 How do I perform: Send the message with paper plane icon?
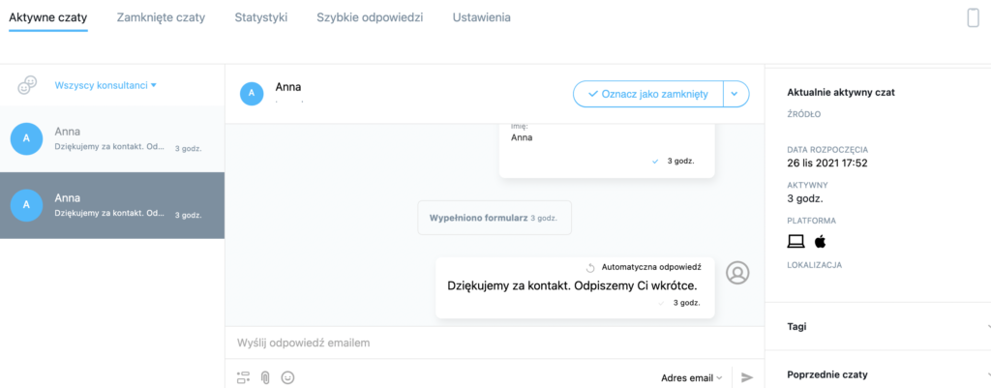tap(747, 377)
